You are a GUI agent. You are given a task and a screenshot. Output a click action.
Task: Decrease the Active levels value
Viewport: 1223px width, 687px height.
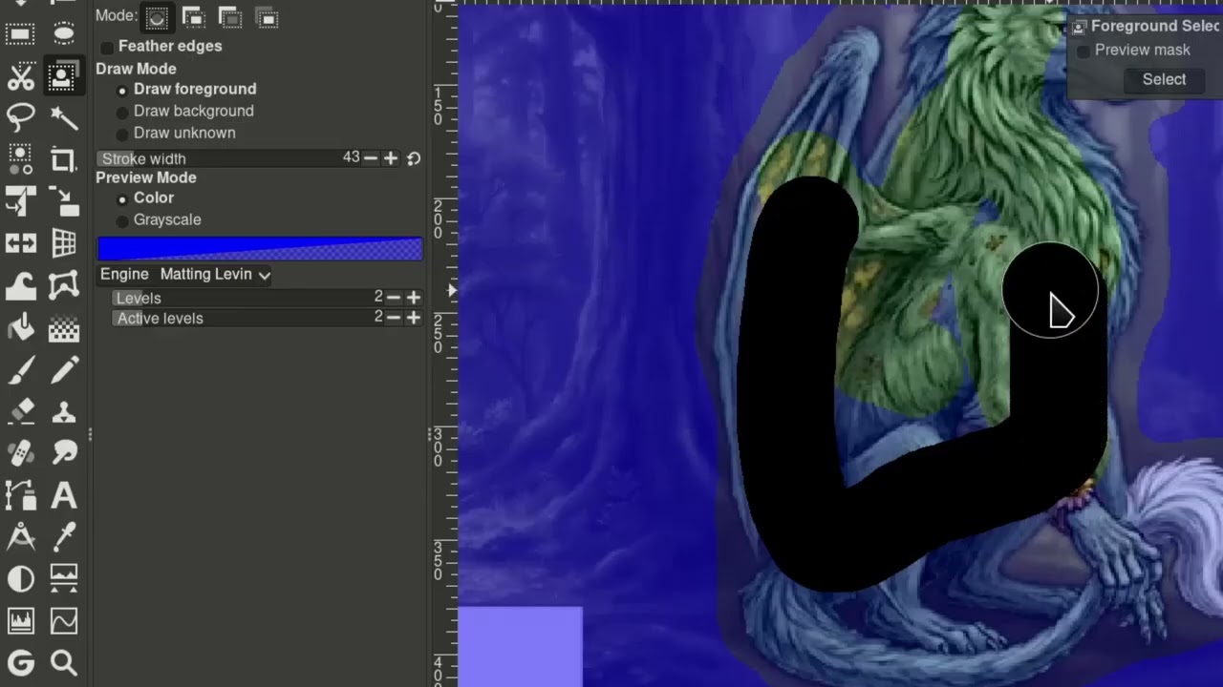click(x=393, y=318)
